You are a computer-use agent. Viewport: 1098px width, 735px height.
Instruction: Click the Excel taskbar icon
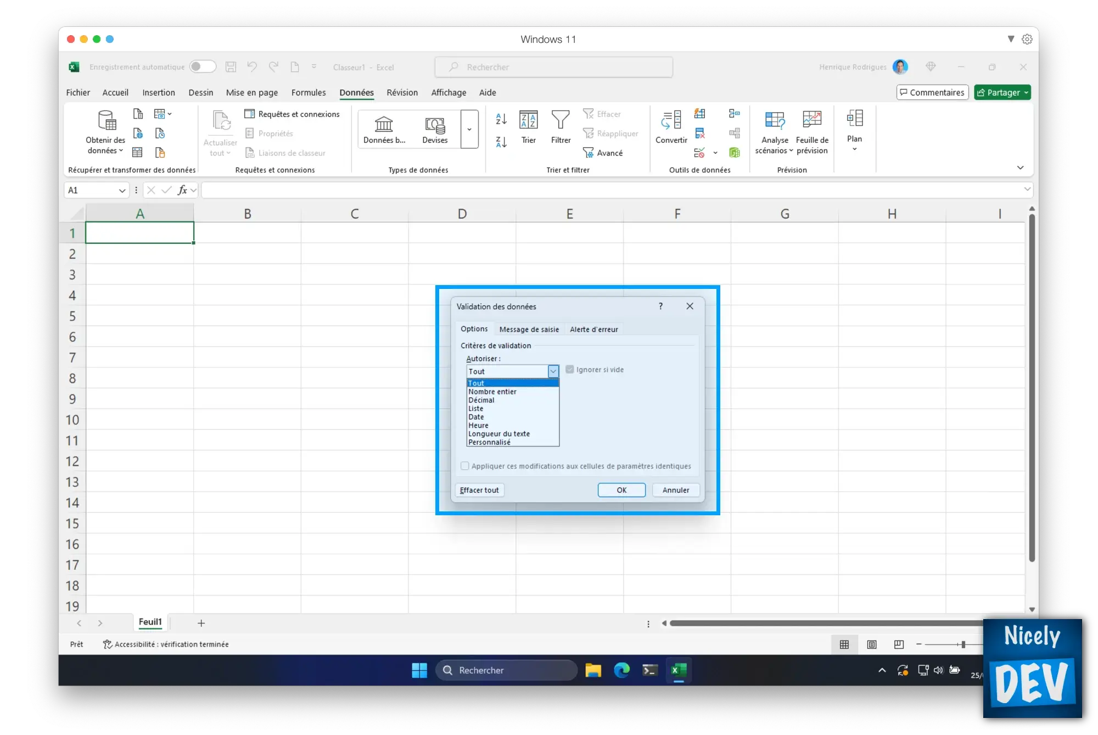(679, 670)
